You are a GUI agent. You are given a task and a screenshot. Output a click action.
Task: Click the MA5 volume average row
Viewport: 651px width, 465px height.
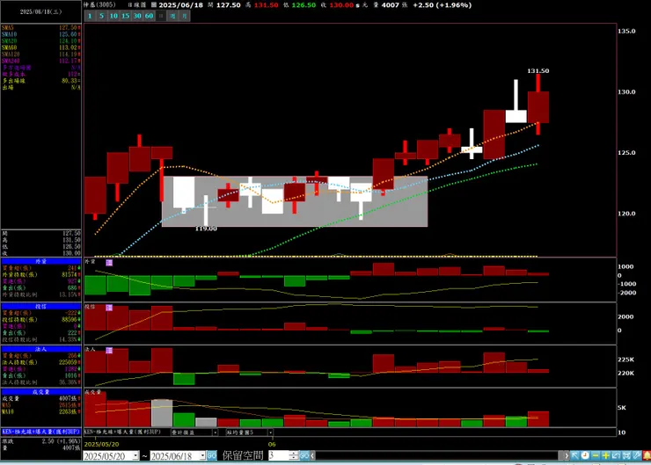[40, 405]
